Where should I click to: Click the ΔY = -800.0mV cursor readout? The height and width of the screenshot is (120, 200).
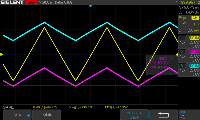(161, 58)
